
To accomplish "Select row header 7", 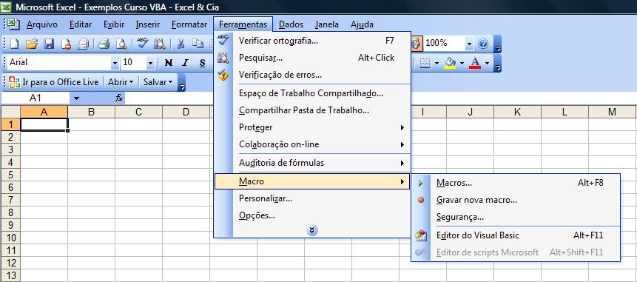I will pos(10,200).
